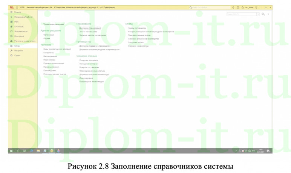The height and width of the screenshot is (173, 291).
Task: Click the Сервис gear sidebar icon
Action: (11, 55)
